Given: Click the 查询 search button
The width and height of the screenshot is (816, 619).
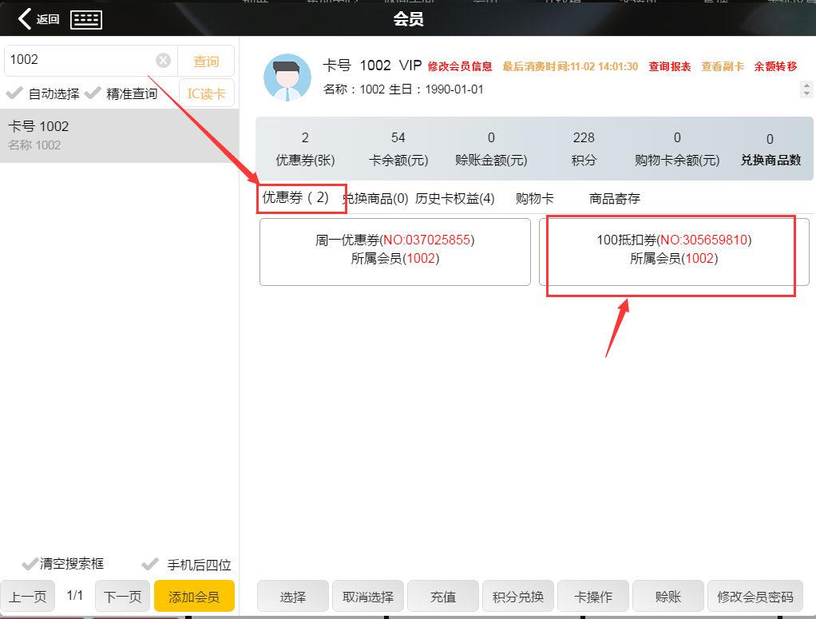Looking at the screenshot, I should coord(206,61).
